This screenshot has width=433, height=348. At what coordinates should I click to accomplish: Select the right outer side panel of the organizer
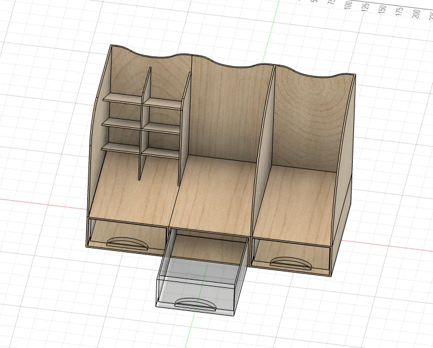344,176
